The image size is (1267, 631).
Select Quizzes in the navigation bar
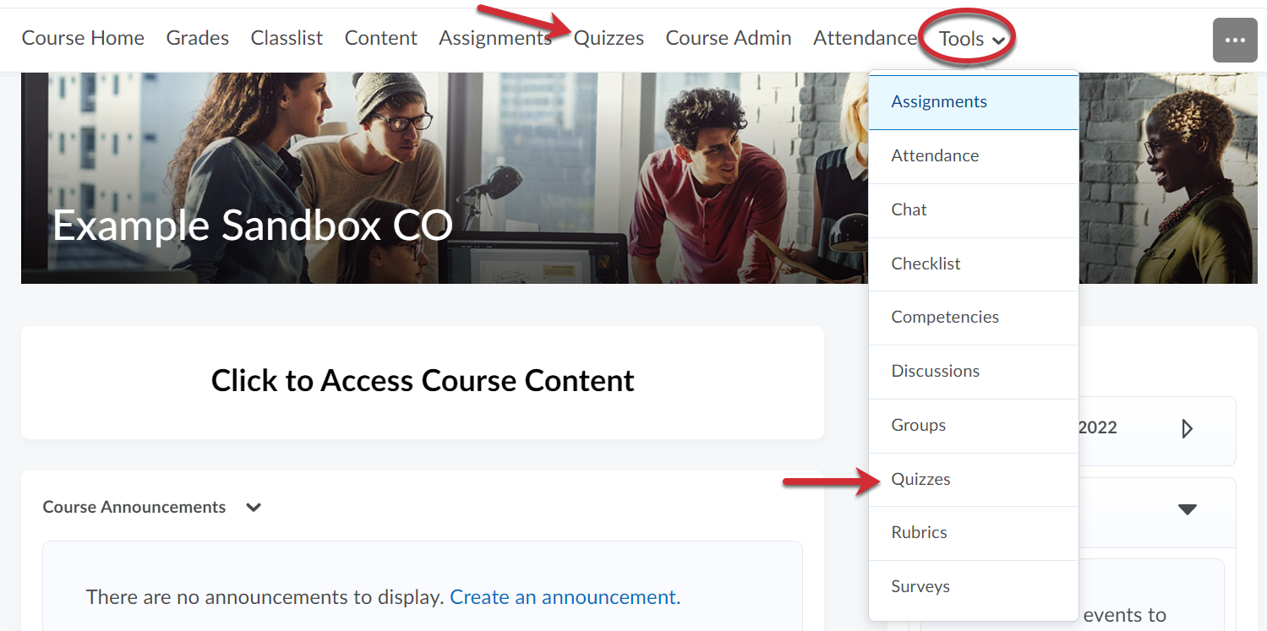coord(609,37)
